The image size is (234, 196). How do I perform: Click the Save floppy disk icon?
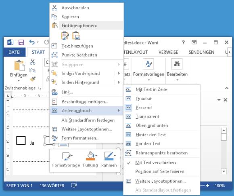21,42
